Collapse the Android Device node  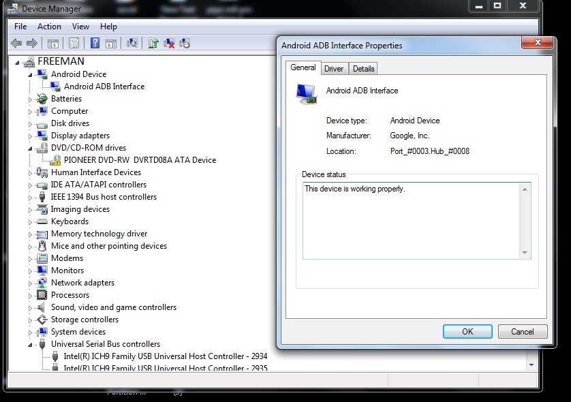[30, 75]
